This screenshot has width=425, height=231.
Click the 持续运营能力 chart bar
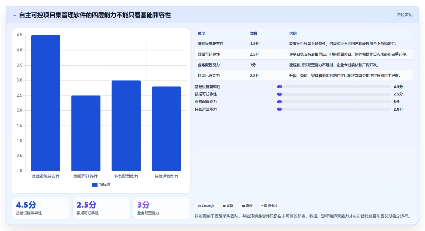tap(166, 129)
